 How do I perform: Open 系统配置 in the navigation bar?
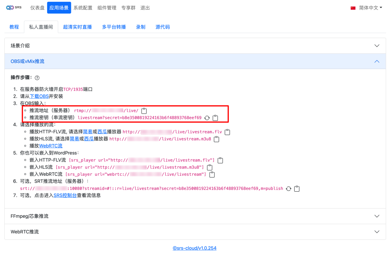click(83, 8)
